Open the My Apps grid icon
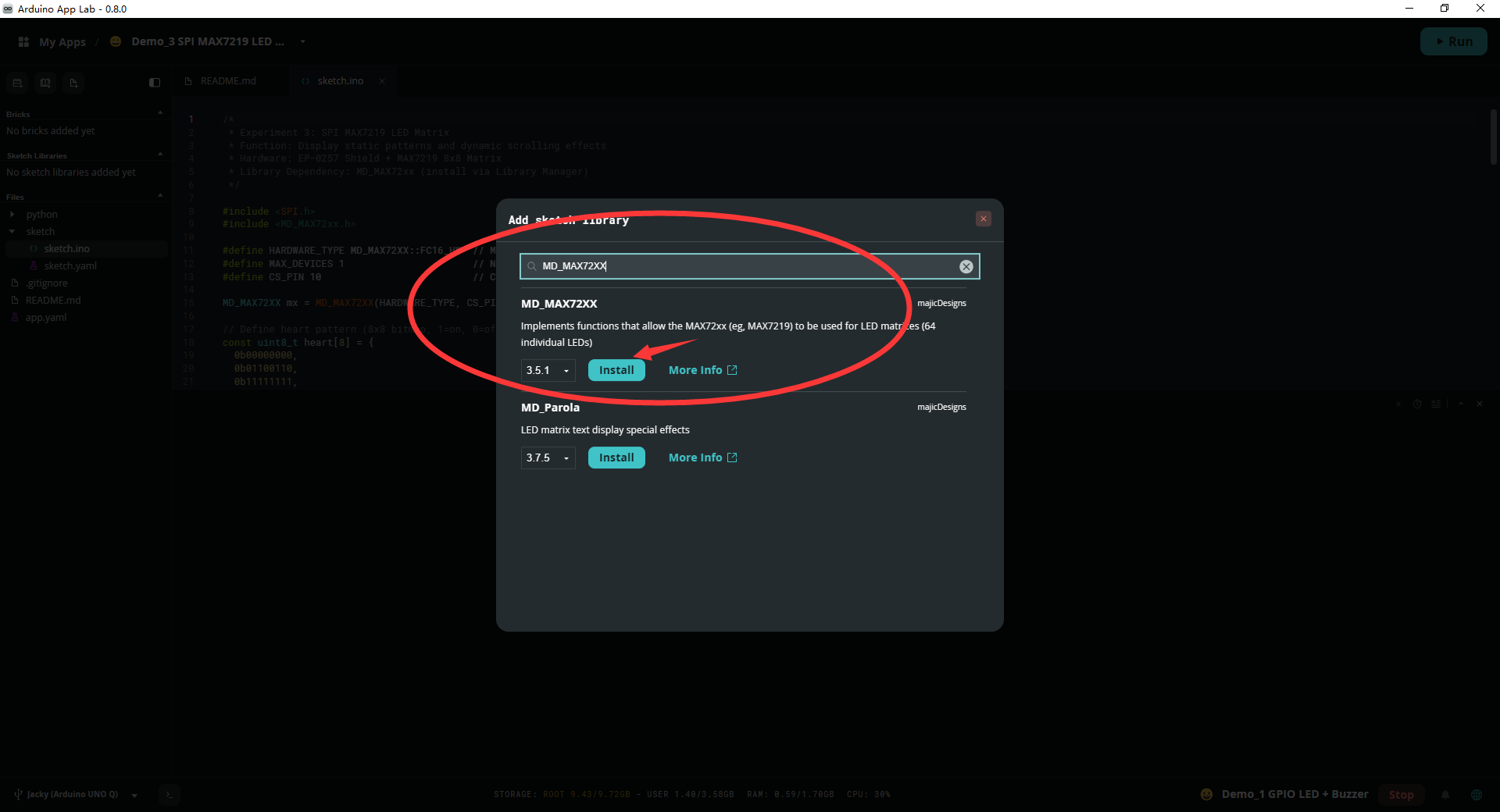The image size is (1500, 812). click(x=23, y=41)
